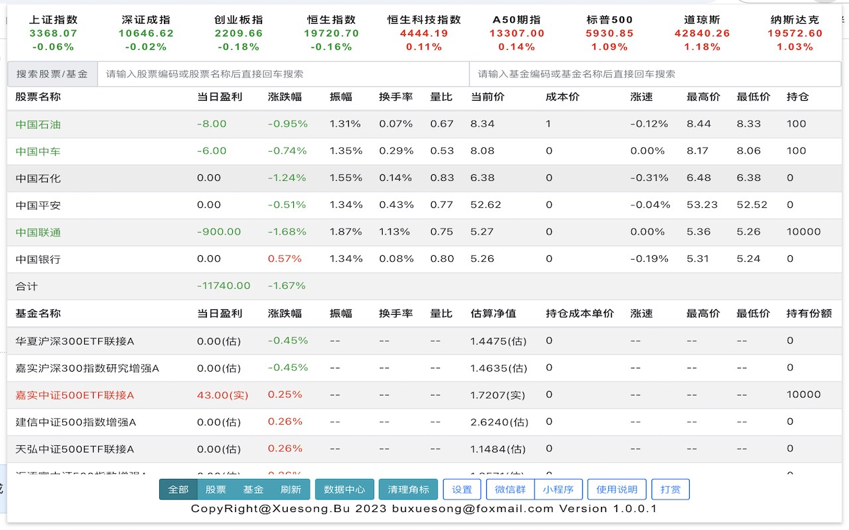
Task: Click the 上证指数 index tile
Action: point(53,33)
